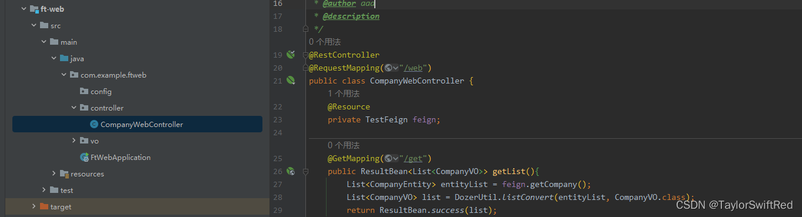Click the com.example.ftweb package icon
The height and width of the screenshot is (217, 802).
74,75
